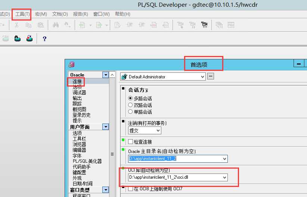Select 工具栏 under 用户界面
The height and width of the screenshot is (197, 307).
point(79,139)
